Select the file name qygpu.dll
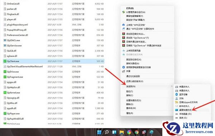 pos(12,82)
